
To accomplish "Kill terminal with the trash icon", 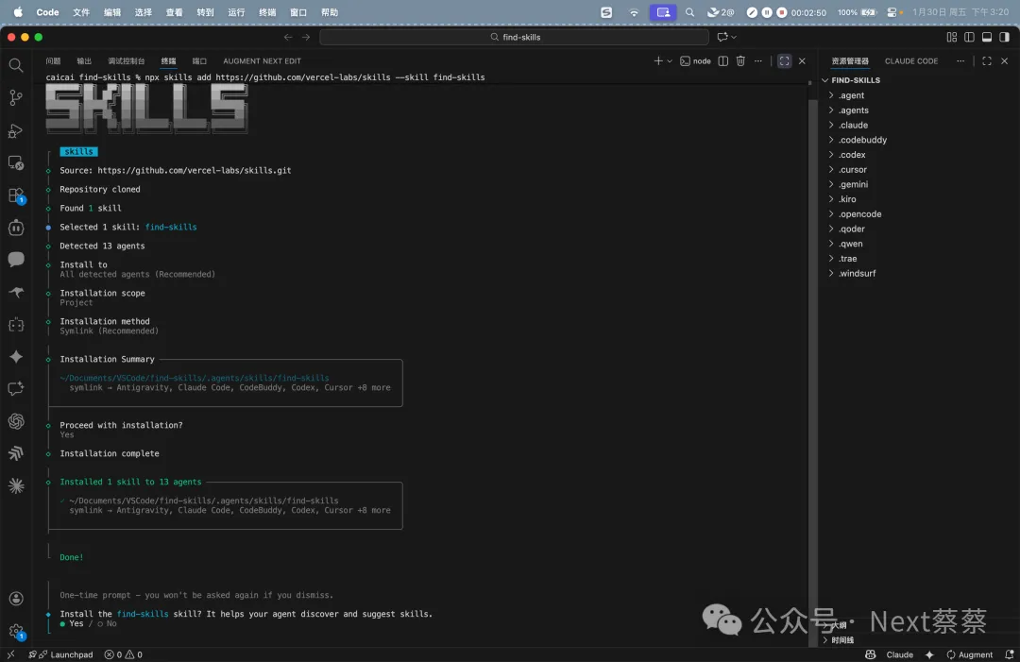I will coord(740,61).
